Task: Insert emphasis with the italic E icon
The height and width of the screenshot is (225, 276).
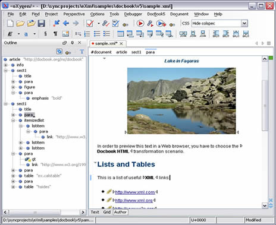Action: (x=10, y=34)
